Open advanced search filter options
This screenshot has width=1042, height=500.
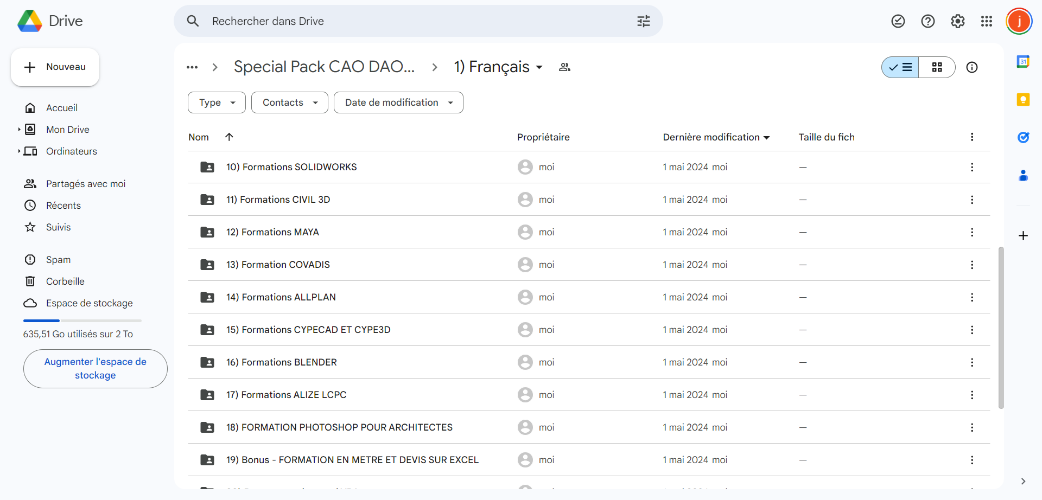tap(643, 21)
